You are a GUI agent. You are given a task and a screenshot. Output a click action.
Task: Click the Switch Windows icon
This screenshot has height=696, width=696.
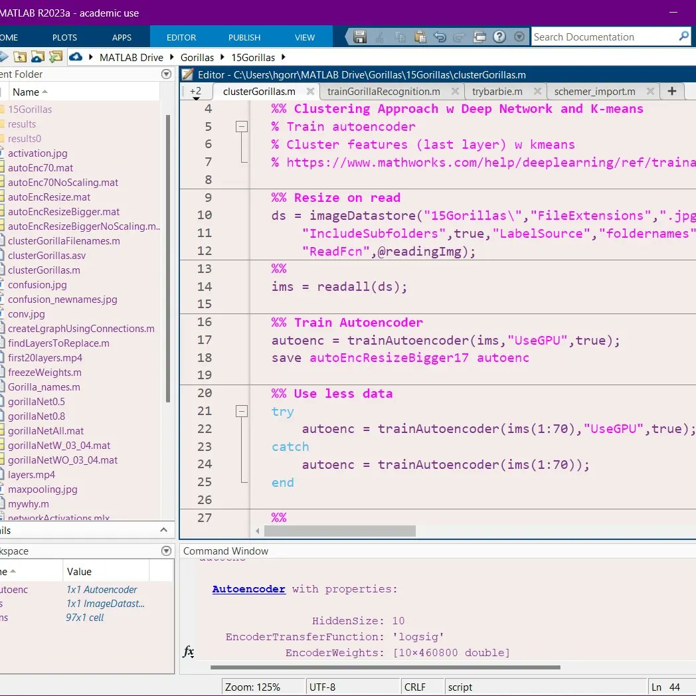pos(479,37)
